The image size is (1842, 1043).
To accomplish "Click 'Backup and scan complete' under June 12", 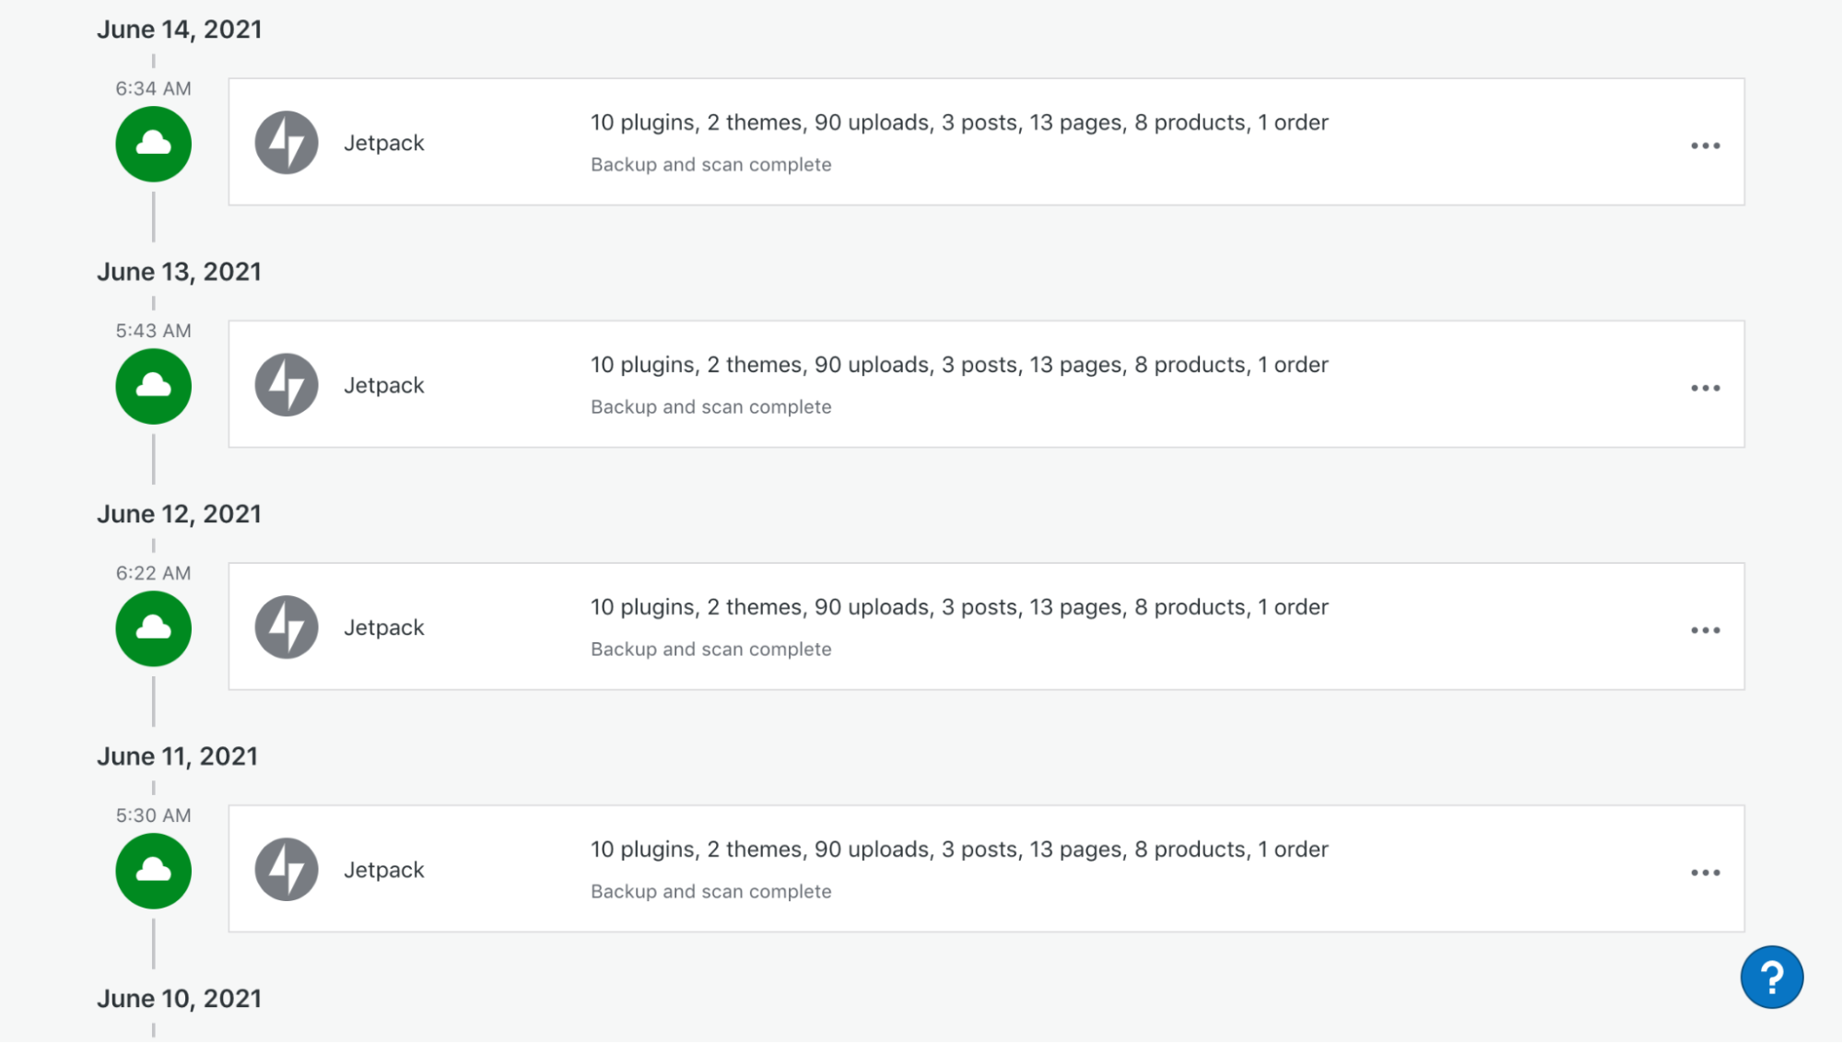I will [710, 650].
